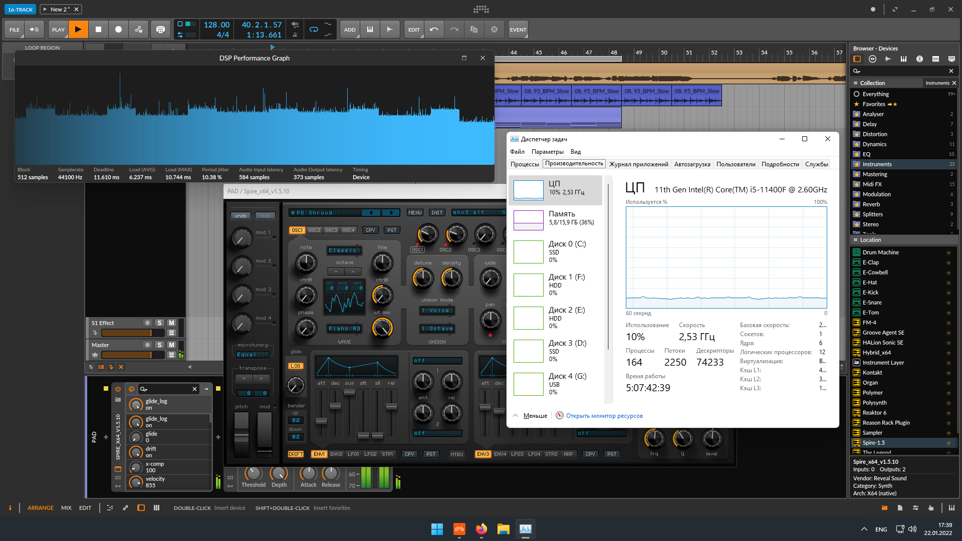The width and height of the screenshot is (962, 541).
Task: Open the Параметры menu in Task Manager
Action: click(x=547, y=152)
